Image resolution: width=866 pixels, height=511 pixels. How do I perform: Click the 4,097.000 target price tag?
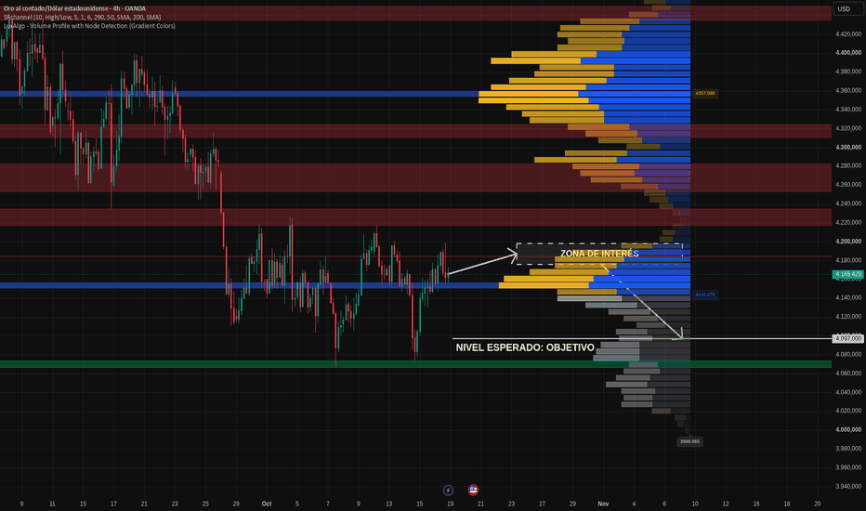848,338
